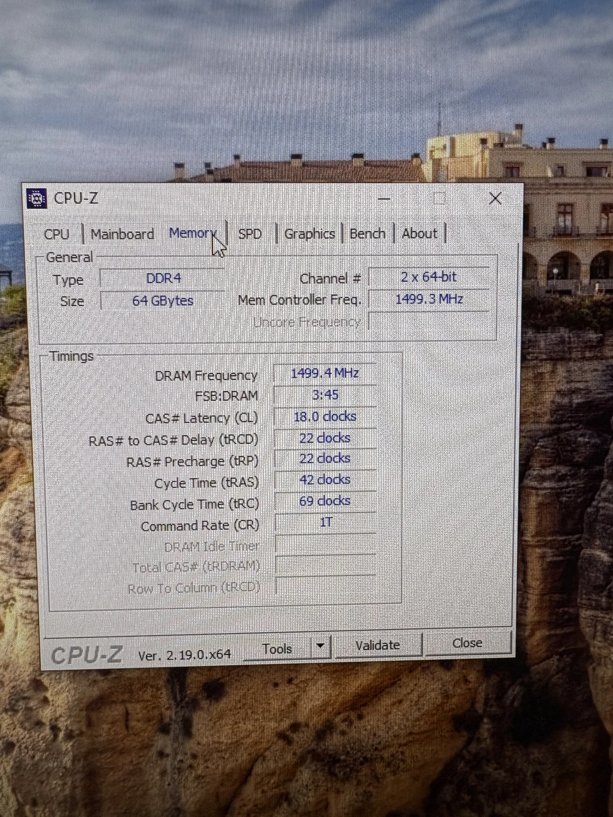Select the tRAS 42 clocks value

tap(325, 480)
